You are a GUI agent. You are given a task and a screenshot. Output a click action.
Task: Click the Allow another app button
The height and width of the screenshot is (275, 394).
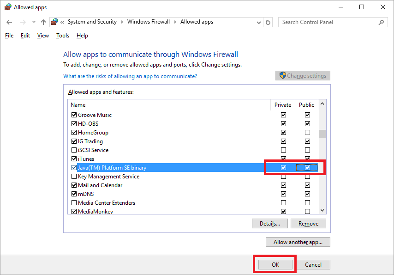298,242
